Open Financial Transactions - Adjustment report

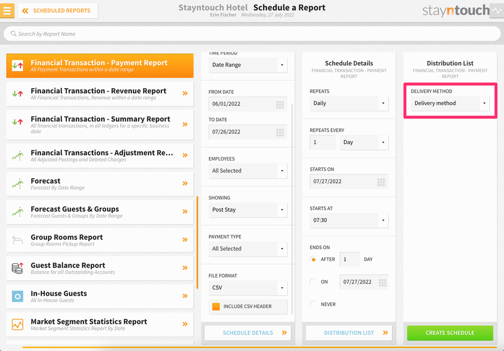[x=100, y=155]
